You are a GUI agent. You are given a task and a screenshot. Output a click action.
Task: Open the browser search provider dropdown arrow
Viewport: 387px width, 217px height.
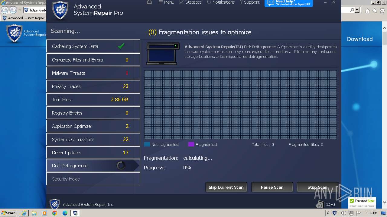(357, 10)
